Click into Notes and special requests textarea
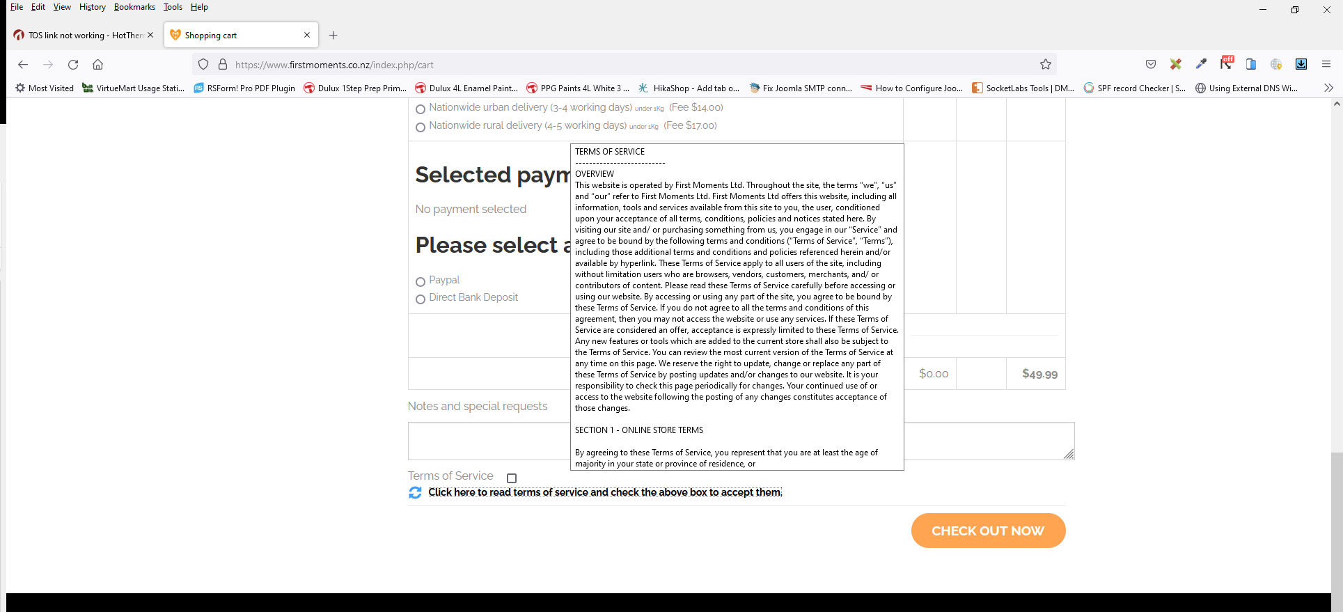This screenshot has width=1343, height=612. click(741, 441)
